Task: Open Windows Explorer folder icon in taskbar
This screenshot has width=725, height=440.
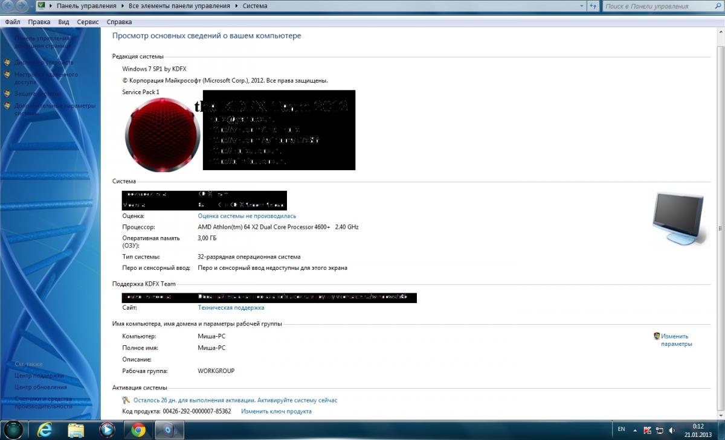Action: (76, 430)
